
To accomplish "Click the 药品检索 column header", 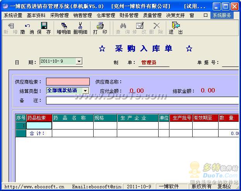I will (39, 118).
